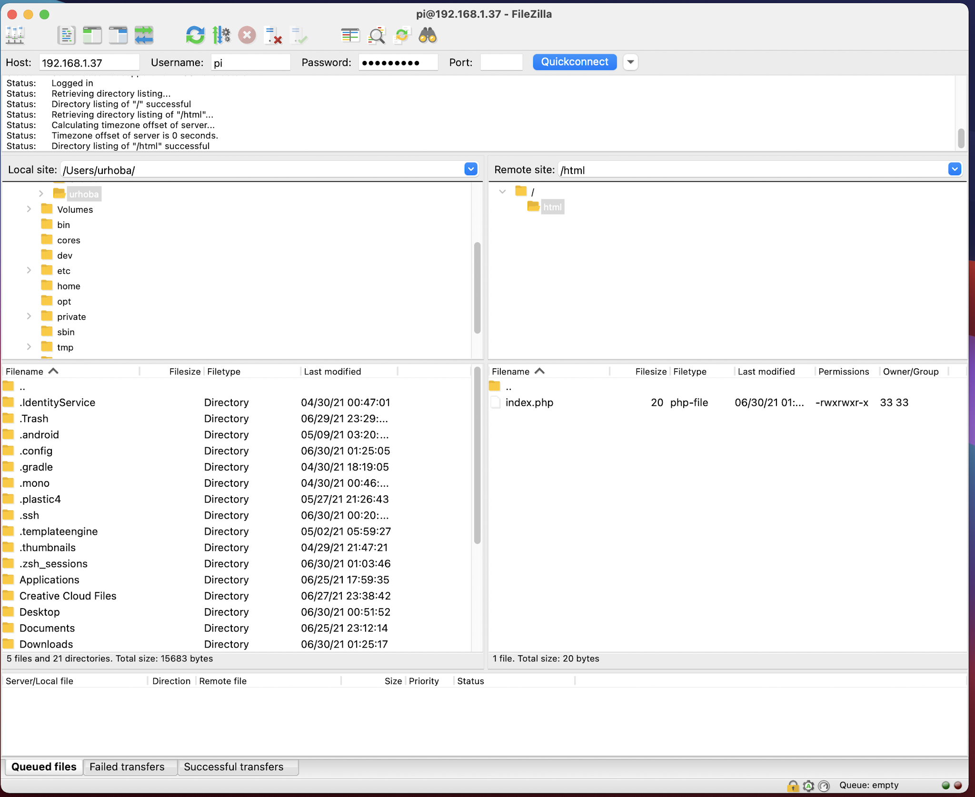Open the Remote site path dropdown
This screenshot has width=975, height=797.
click(x=955, y=169)
